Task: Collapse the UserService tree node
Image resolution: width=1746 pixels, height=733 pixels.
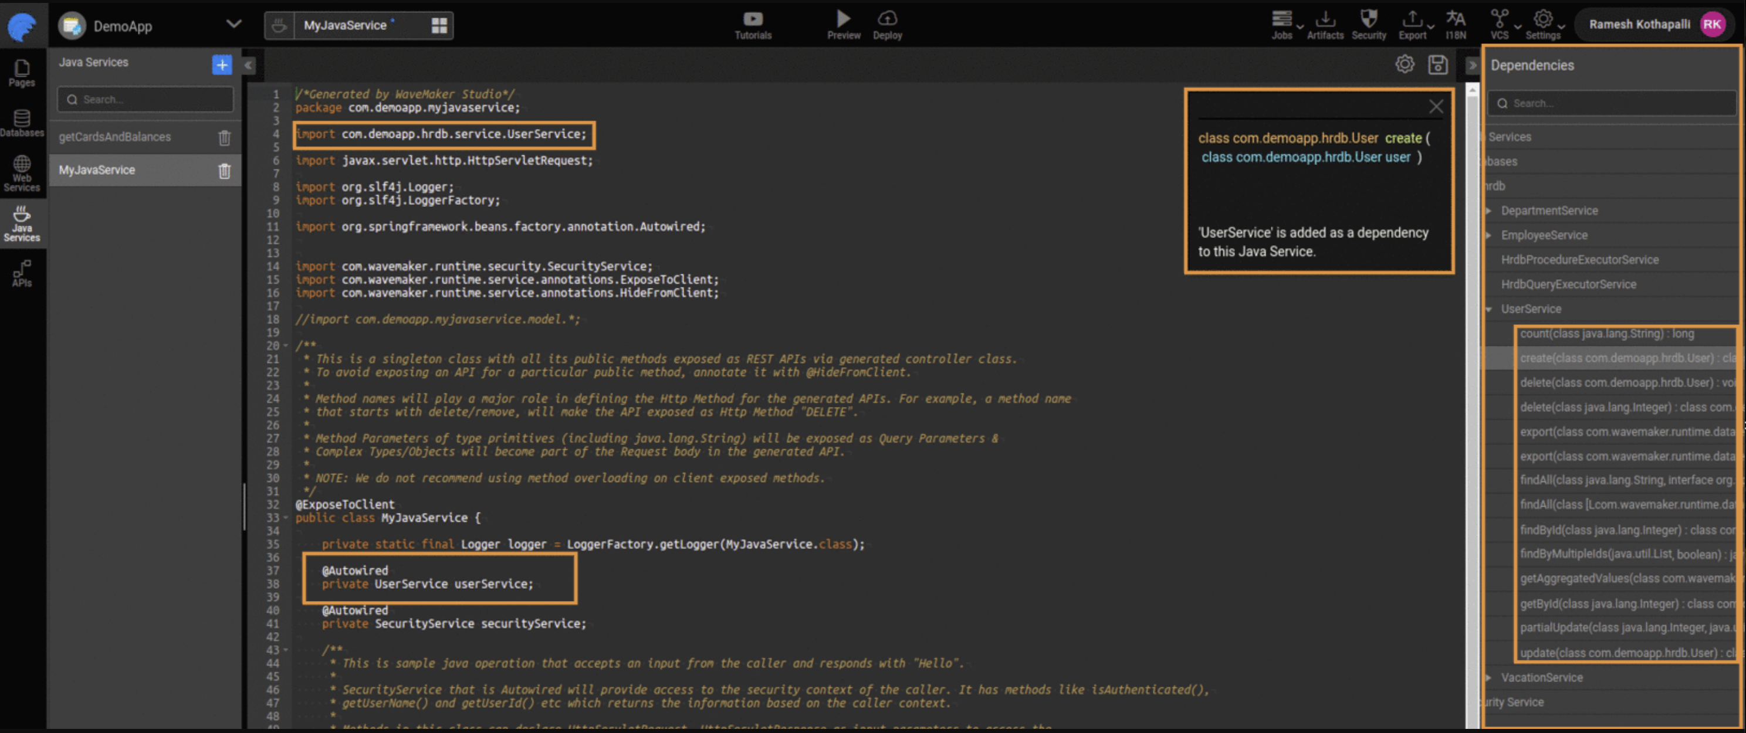Action: pos(1489,309)
